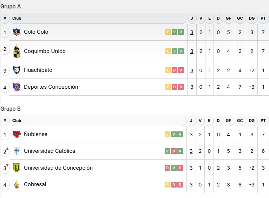The image size is (269, 198).
Task: Click Universidad Católica's red D form badge
Action: (174, 151)
